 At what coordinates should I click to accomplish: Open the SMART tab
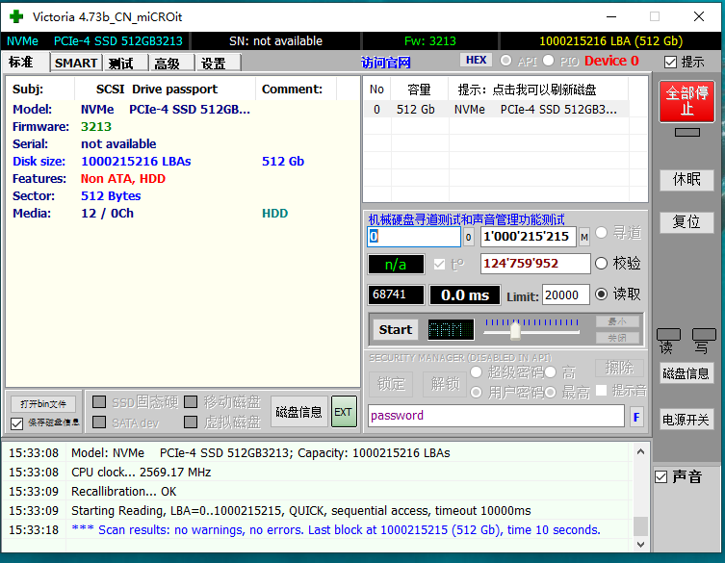pyautogui.click(x=76, y=63)
